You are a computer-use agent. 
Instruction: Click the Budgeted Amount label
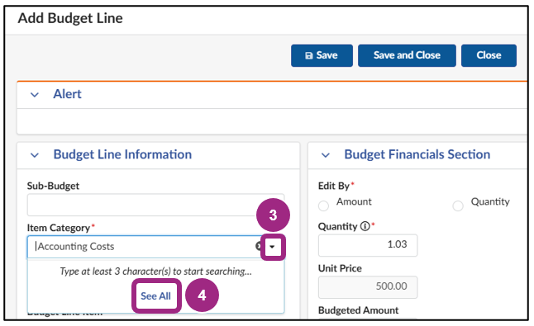coord(358,310)
